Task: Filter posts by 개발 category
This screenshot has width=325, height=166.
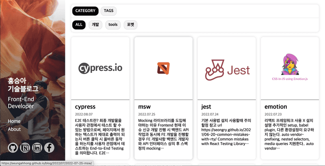Action: pos(95,25)
